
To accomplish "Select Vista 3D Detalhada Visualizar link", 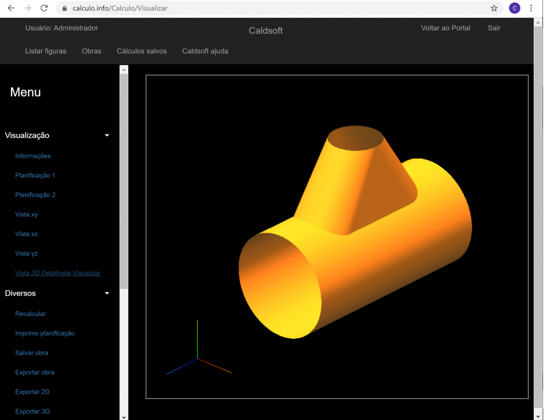I will click(x=58, y=273).
